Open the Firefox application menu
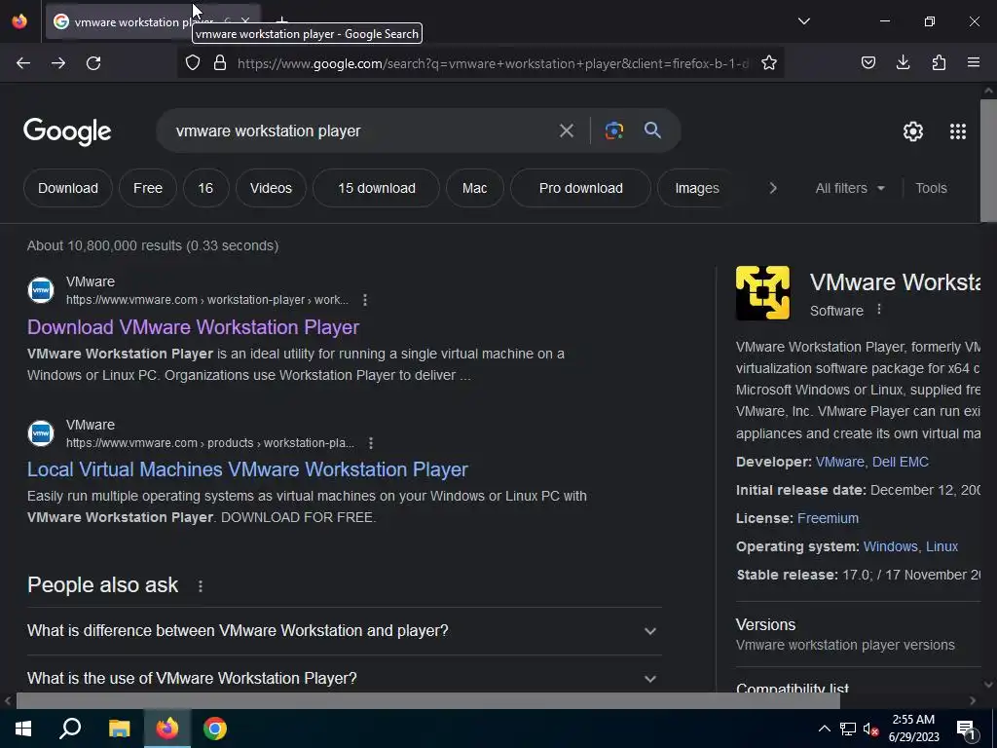 [974, 63]
